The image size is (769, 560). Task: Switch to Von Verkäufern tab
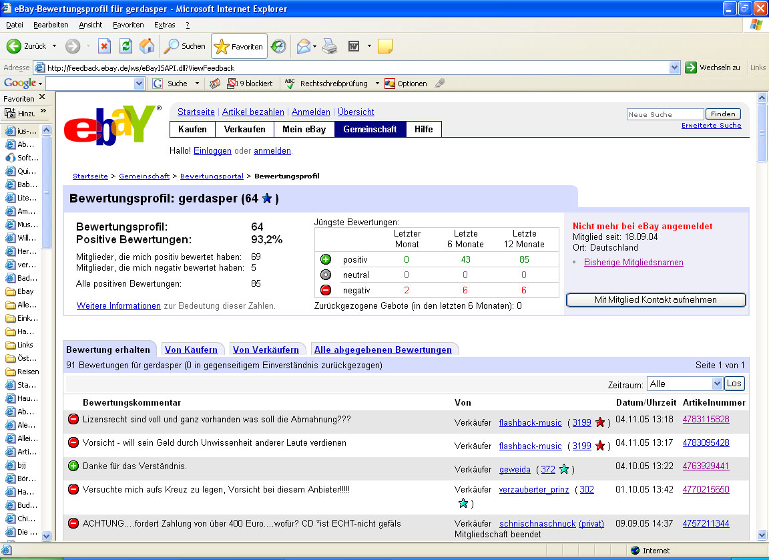pos(266,350)
